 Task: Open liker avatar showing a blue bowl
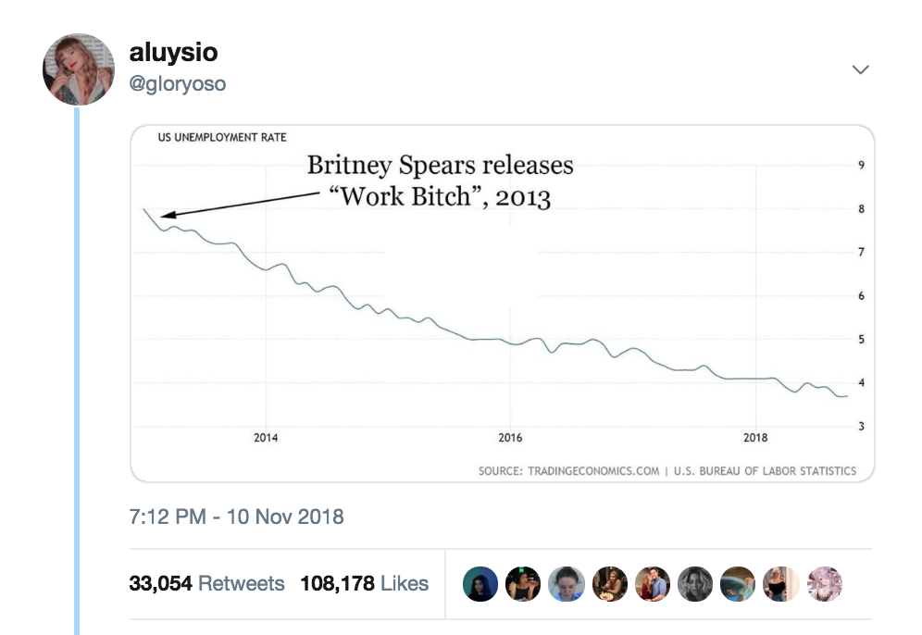coord(738,584)
